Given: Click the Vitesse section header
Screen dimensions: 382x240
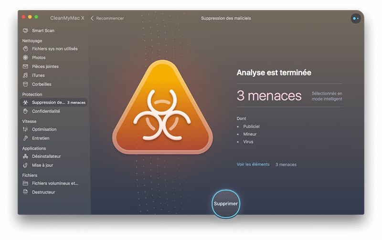Looking at the screenshot, I should click(x=29, y=122).
